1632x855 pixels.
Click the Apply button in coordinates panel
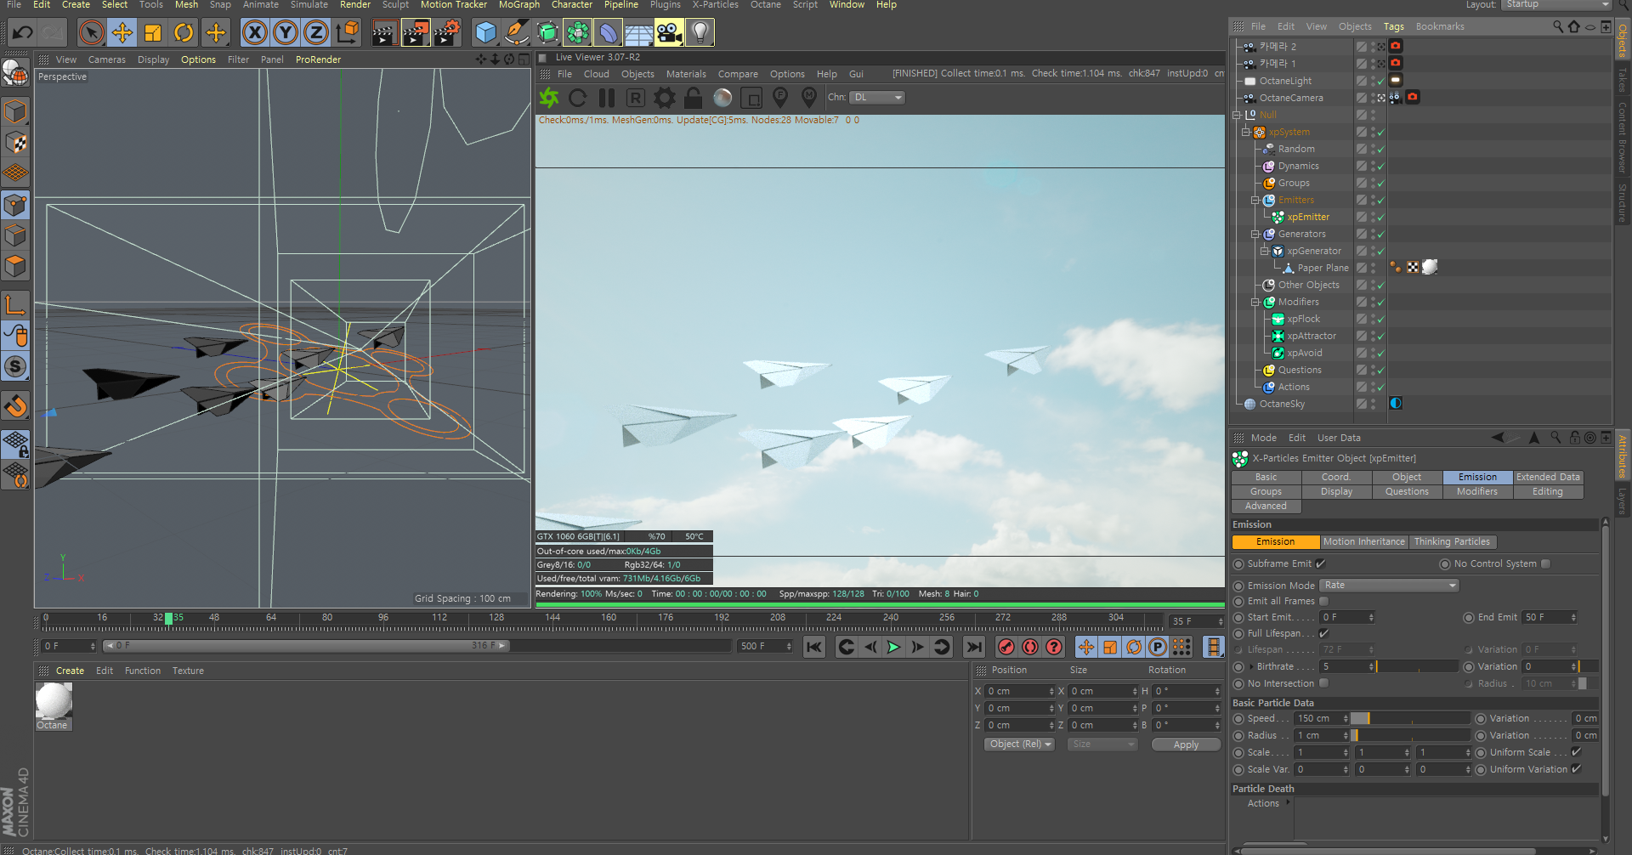coord(1186,745)
